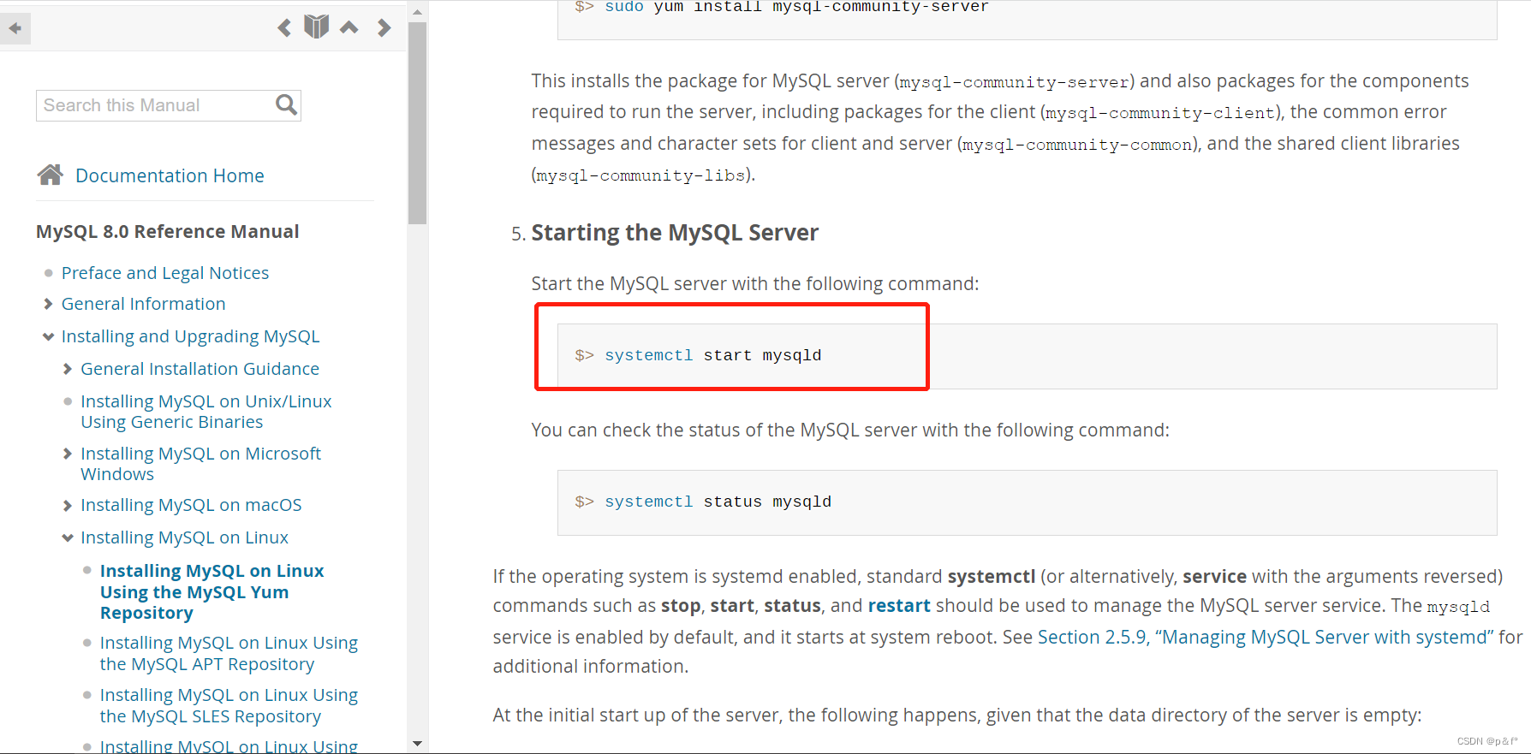Viewport: 1531px width, 754px height.
Task: Open the Documentation Home link
Action: pyautogui.click(x=170, y=175)
